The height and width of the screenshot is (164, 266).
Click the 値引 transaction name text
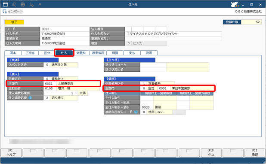click(158, 107)
